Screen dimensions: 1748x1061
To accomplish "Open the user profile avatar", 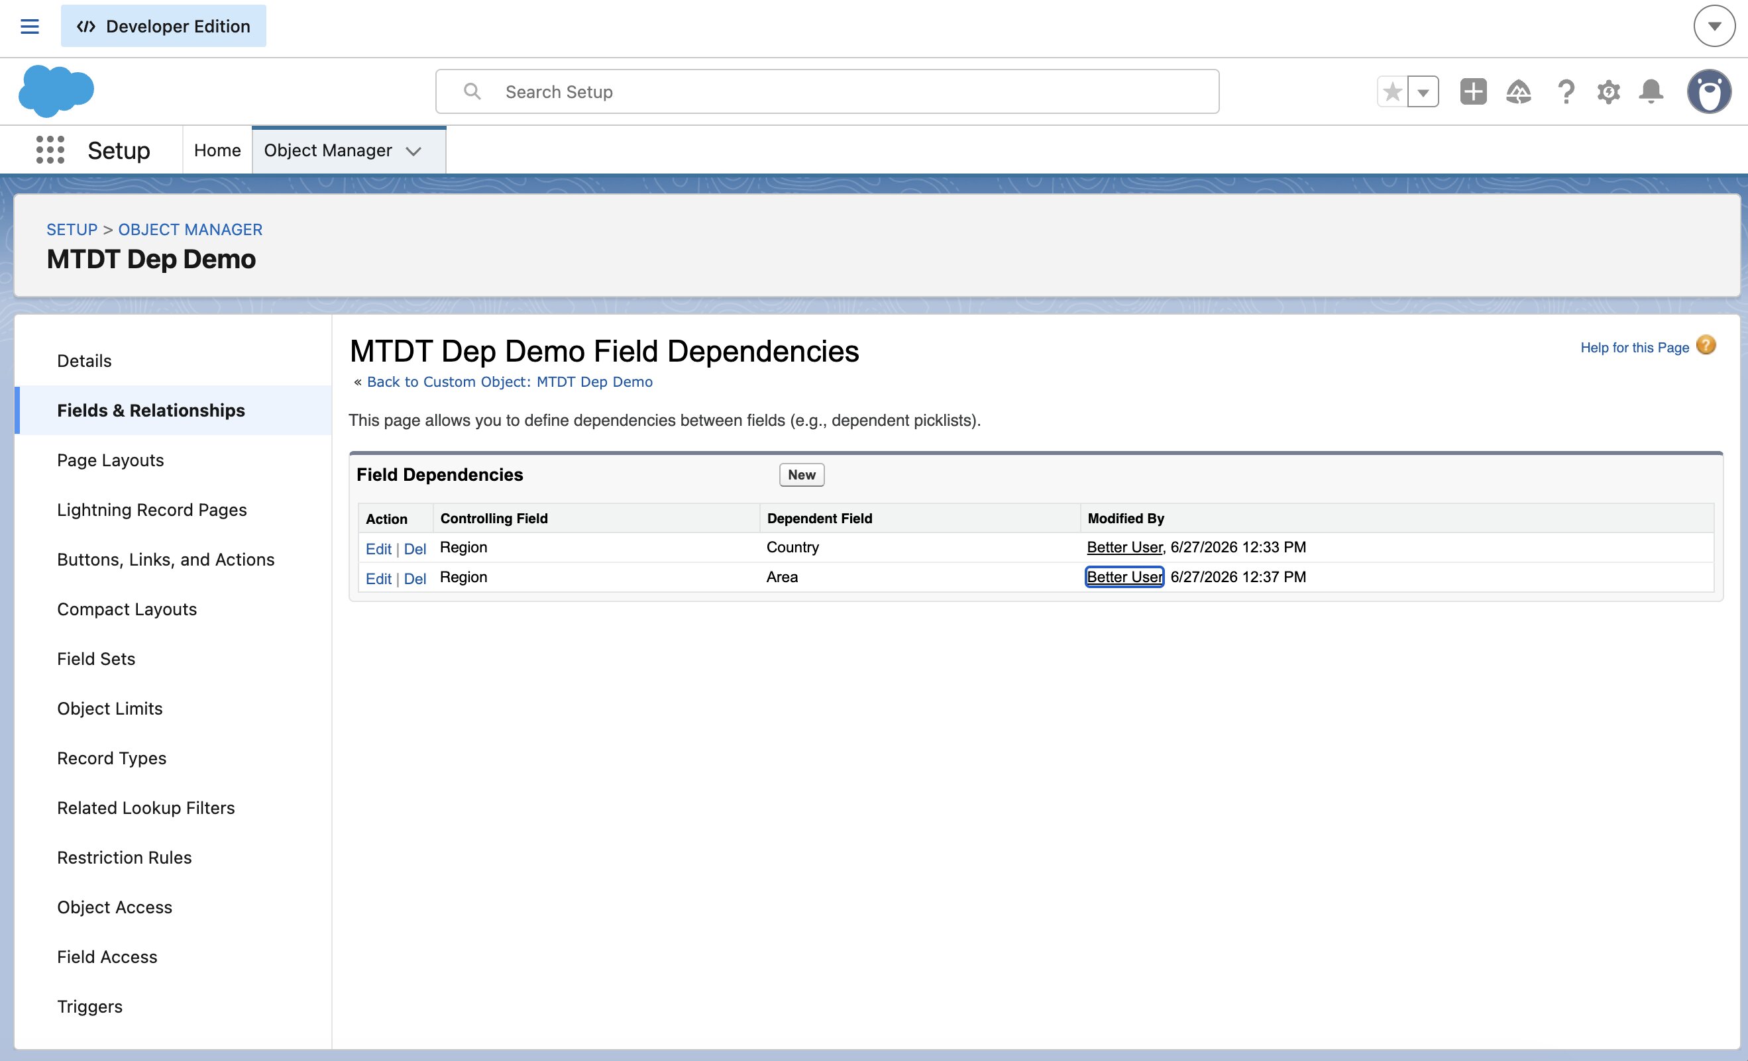I will tap(1709, 91).
